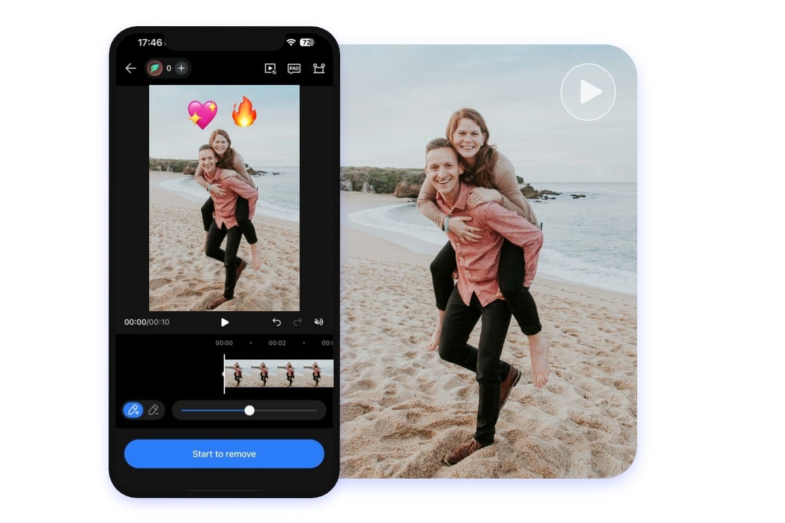Tap the leaf coins badge
Viewport: 785px width, 523px height.
[x=154, y=68]
